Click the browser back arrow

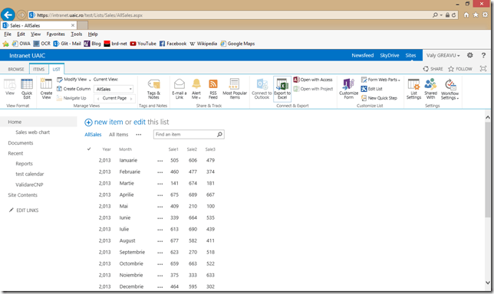click(x=8, y=15)
